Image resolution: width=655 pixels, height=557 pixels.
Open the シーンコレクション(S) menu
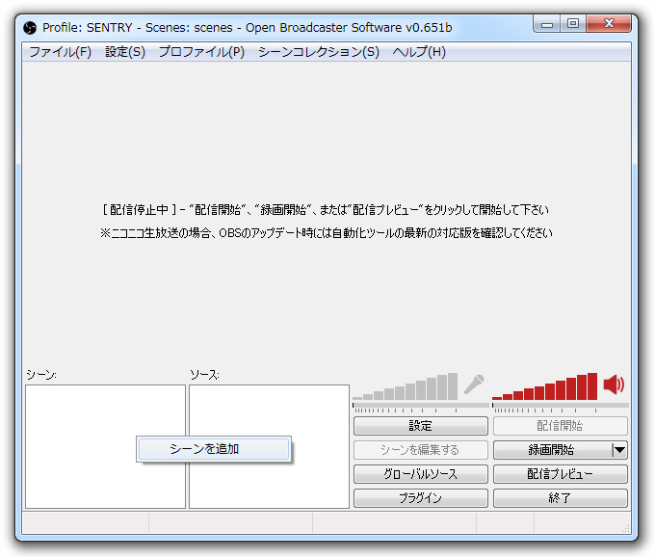tap(319, 52)
